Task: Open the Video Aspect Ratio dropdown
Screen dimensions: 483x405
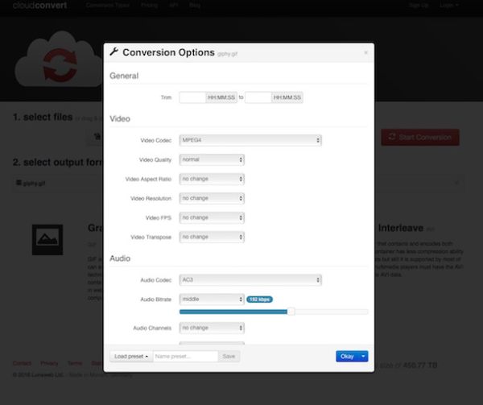Action: 212,179
